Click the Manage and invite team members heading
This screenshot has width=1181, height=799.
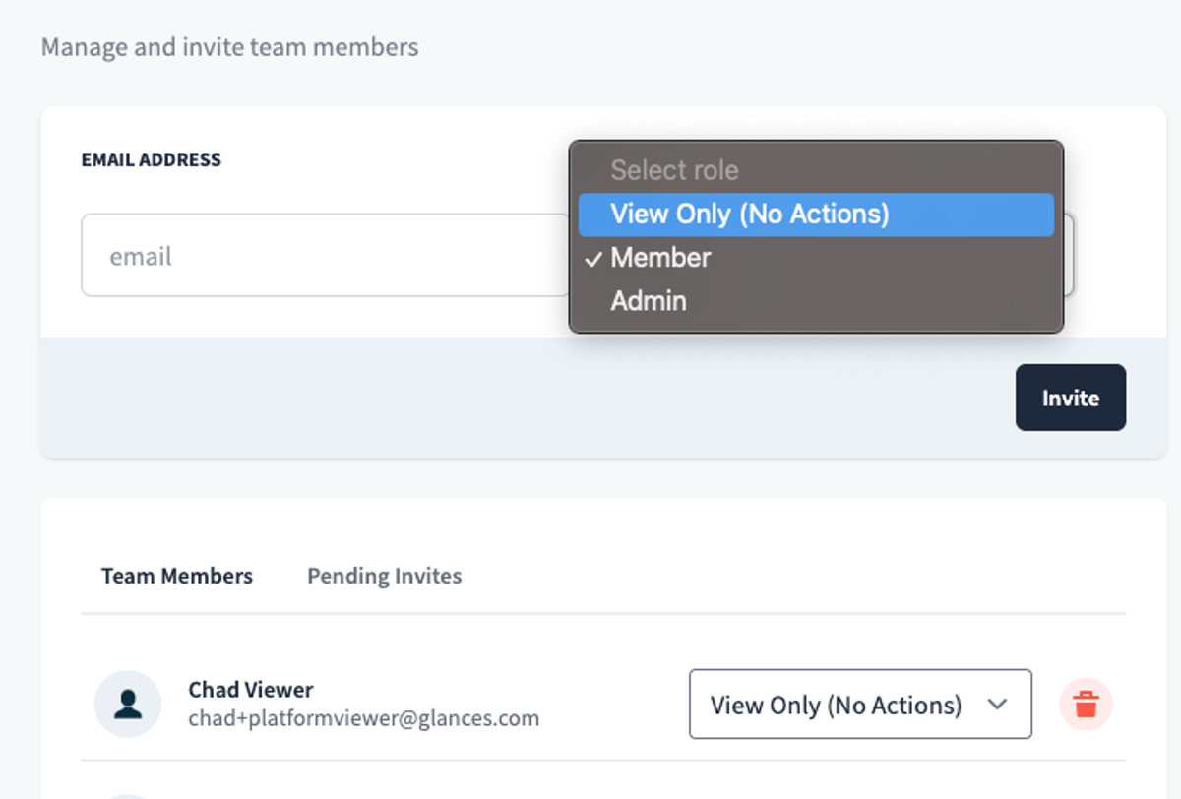(229, 46)
